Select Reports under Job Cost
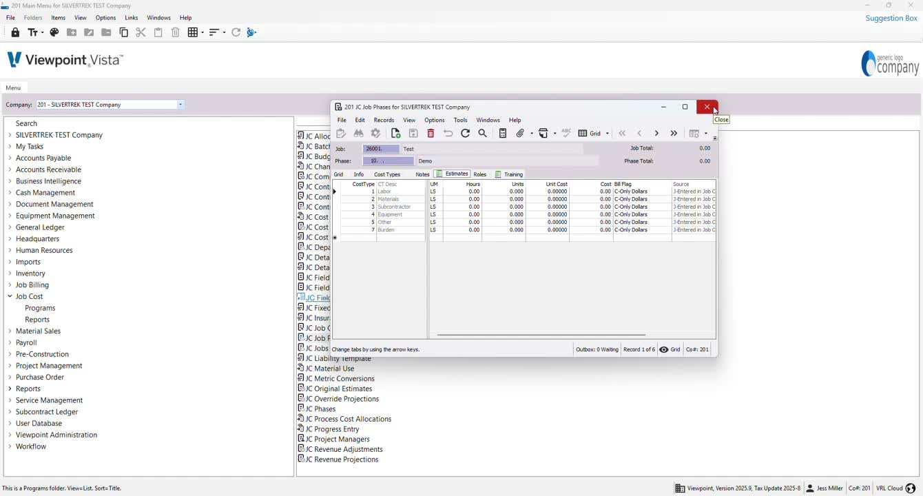This screenshot has width=923, height=496. pyautogui.click(x=37, y=320)
